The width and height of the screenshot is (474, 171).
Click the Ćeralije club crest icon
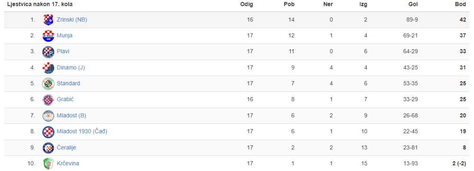(x=48, y=147)
